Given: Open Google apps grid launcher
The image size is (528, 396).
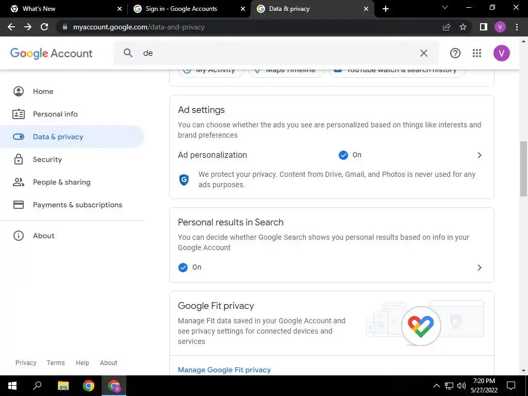Looking at the screenshot, I should coord(477,53).
